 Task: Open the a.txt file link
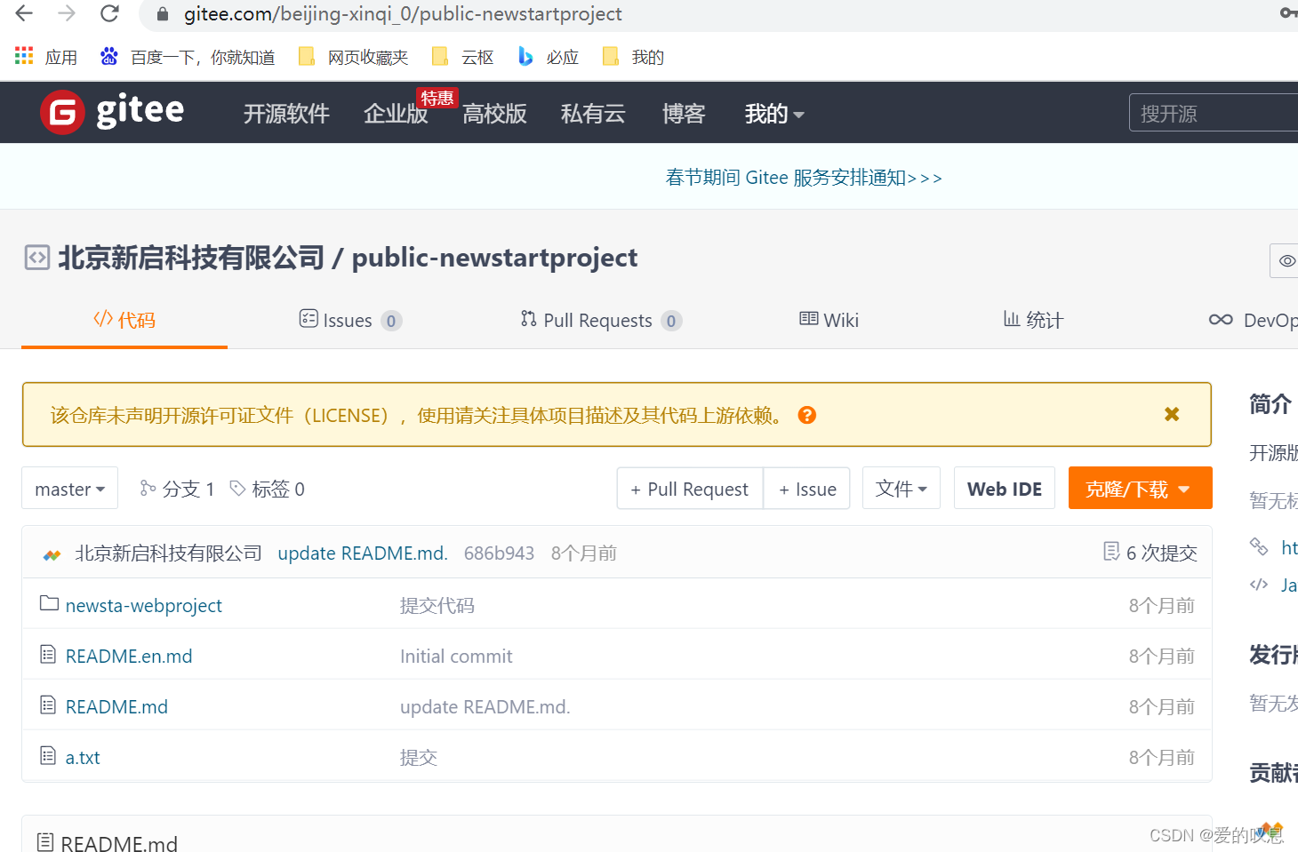coord(83,757)
